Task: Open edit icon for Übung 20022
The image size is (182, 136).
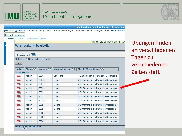Action: coord(19,96)
